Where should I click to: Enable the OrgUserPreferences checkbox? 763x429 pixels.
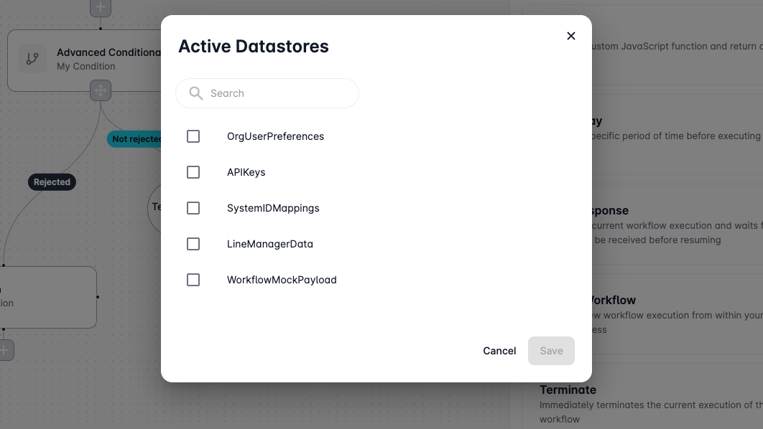[x=193, y=136]
